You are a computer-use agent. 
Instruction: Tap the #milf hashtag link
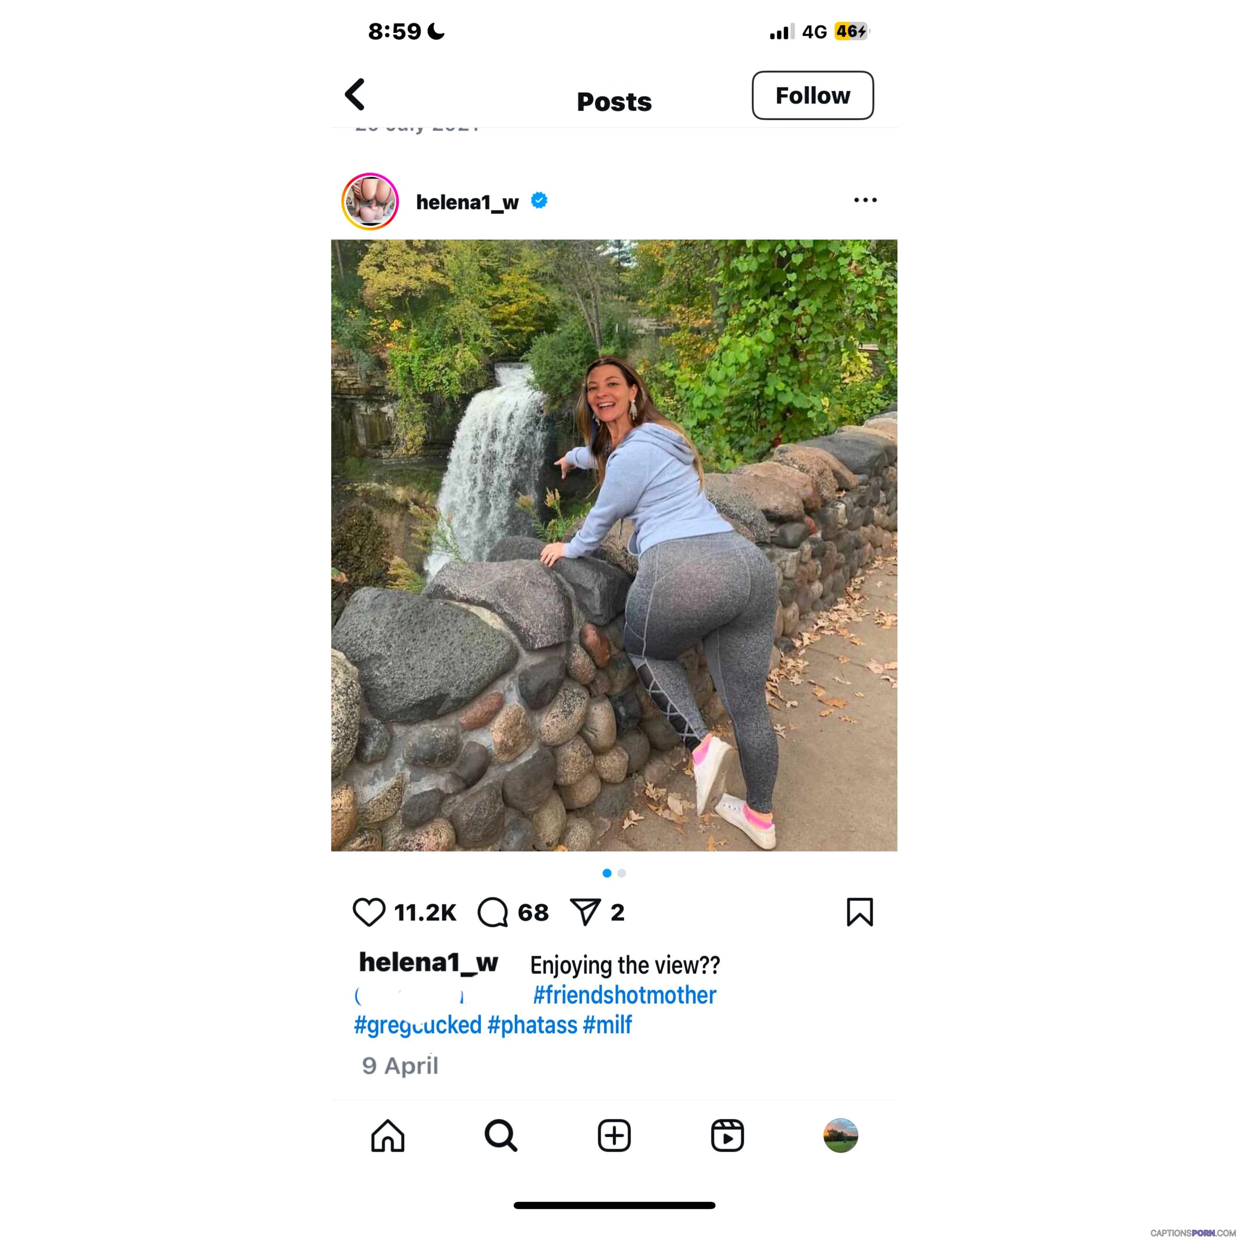tap(607, 1025)
